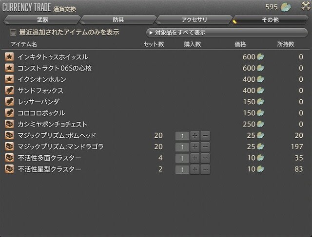This screenshot has height=237, width=312.
Task: Increase quantity for 不活性多面クラスター
Action: (195, 158)
